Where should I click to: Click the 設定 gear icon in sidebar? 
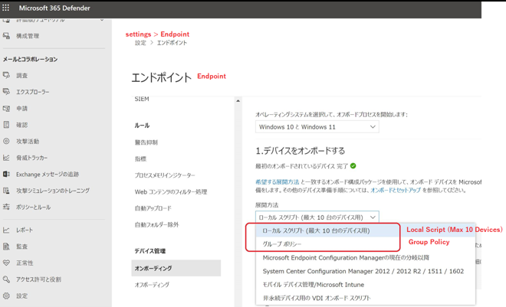click(6, 296)
